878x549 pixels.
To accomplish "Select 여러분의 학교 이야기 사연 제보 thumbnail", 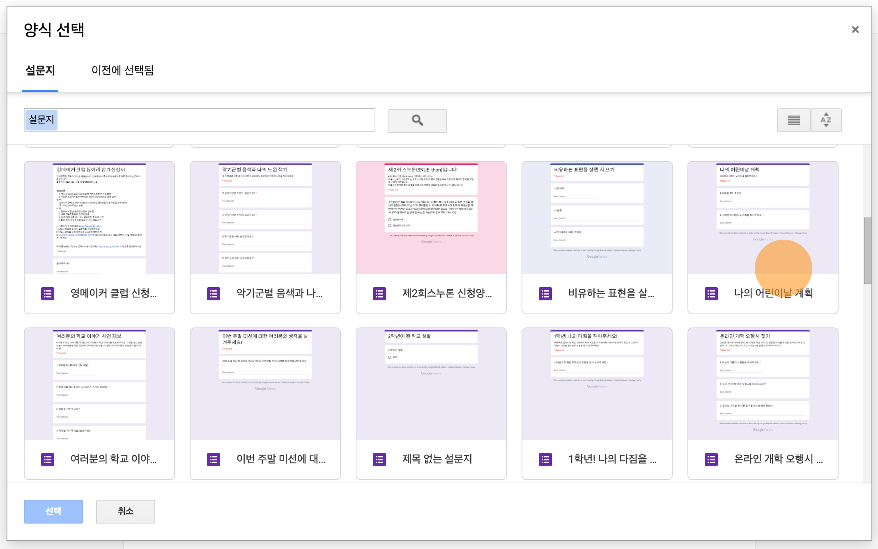I will [x=99, y=384].
